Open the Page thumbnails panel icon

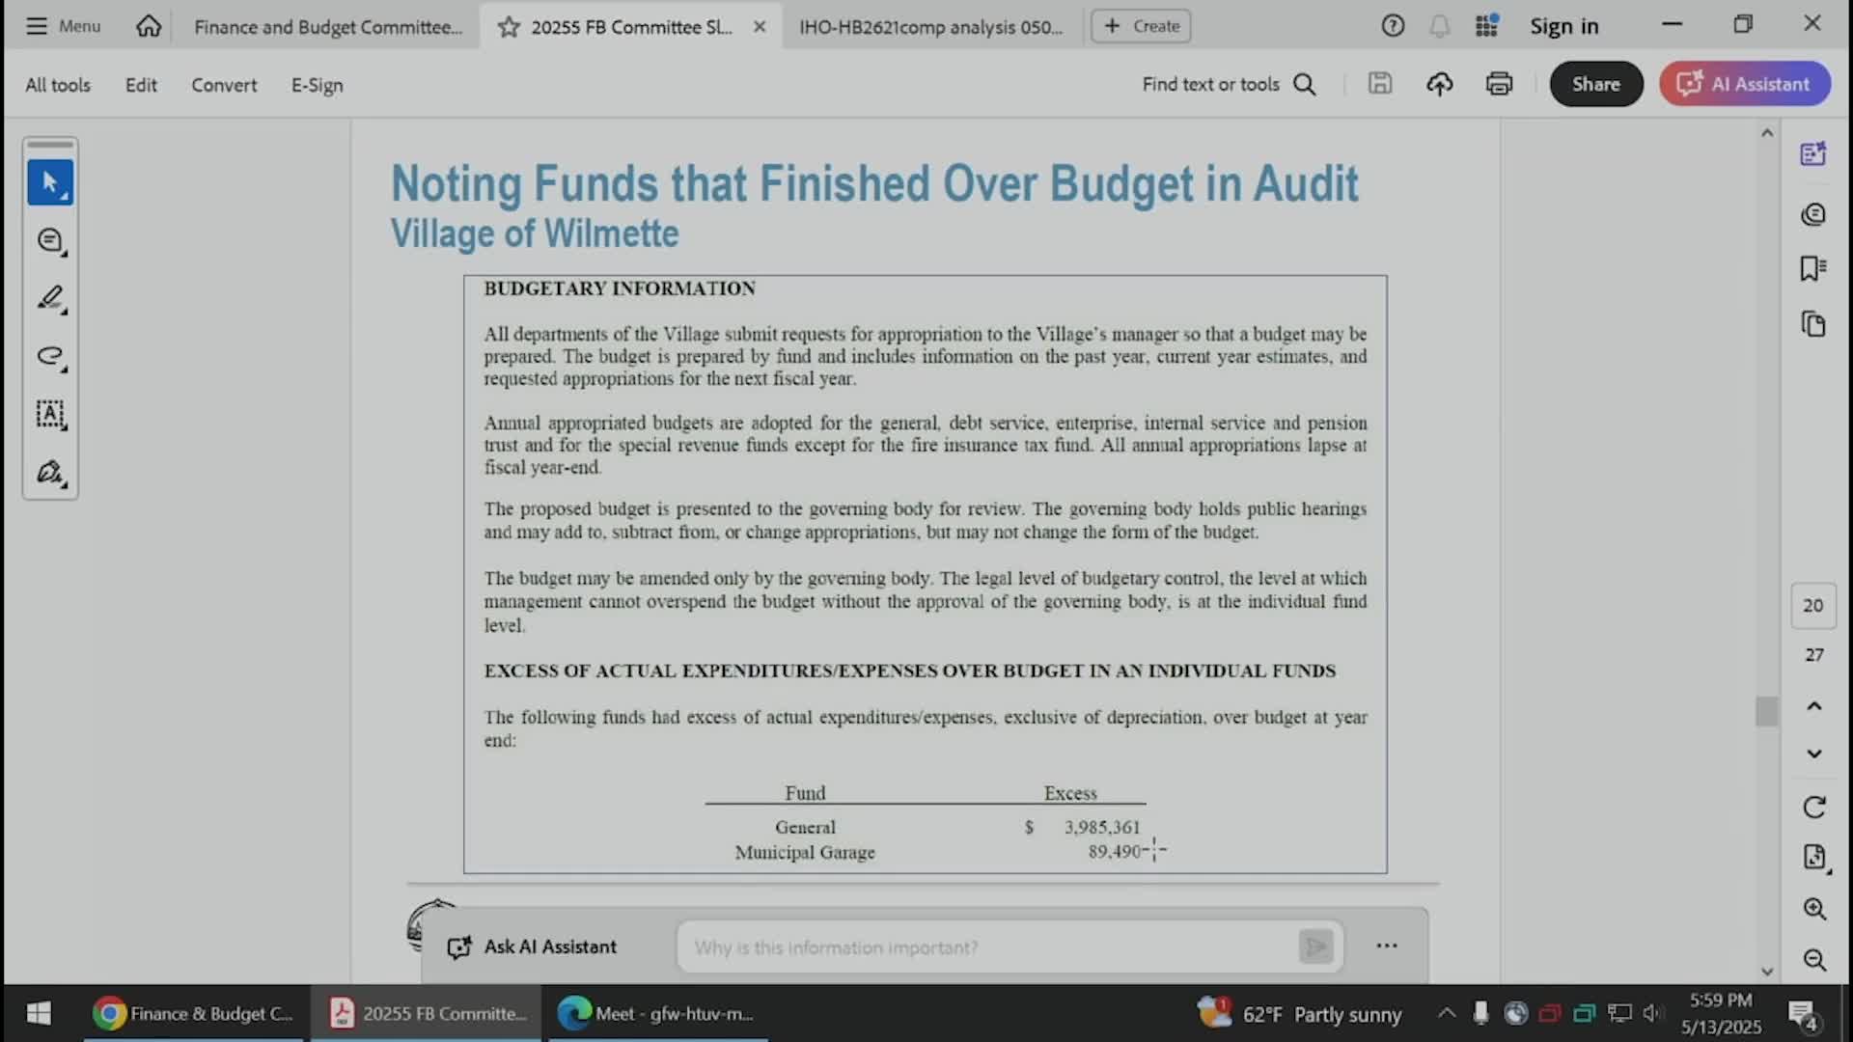coord(1813,324)
